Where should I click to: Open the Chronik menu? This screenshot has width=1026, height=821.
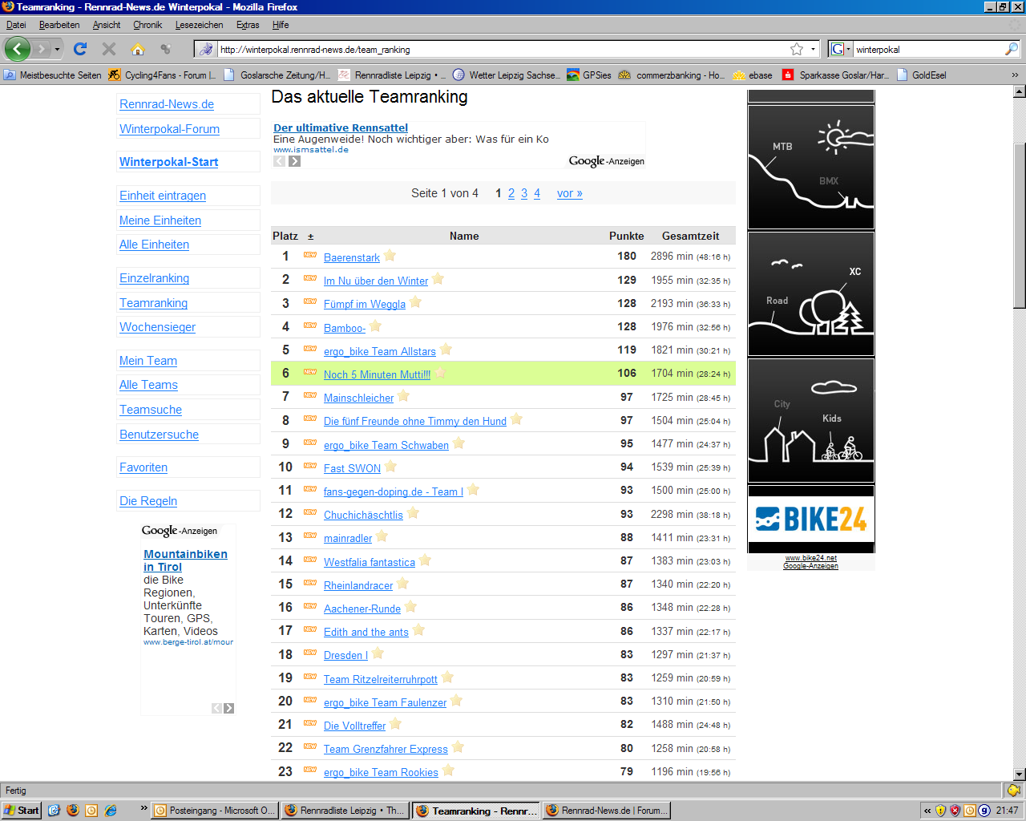pos(147,25)
